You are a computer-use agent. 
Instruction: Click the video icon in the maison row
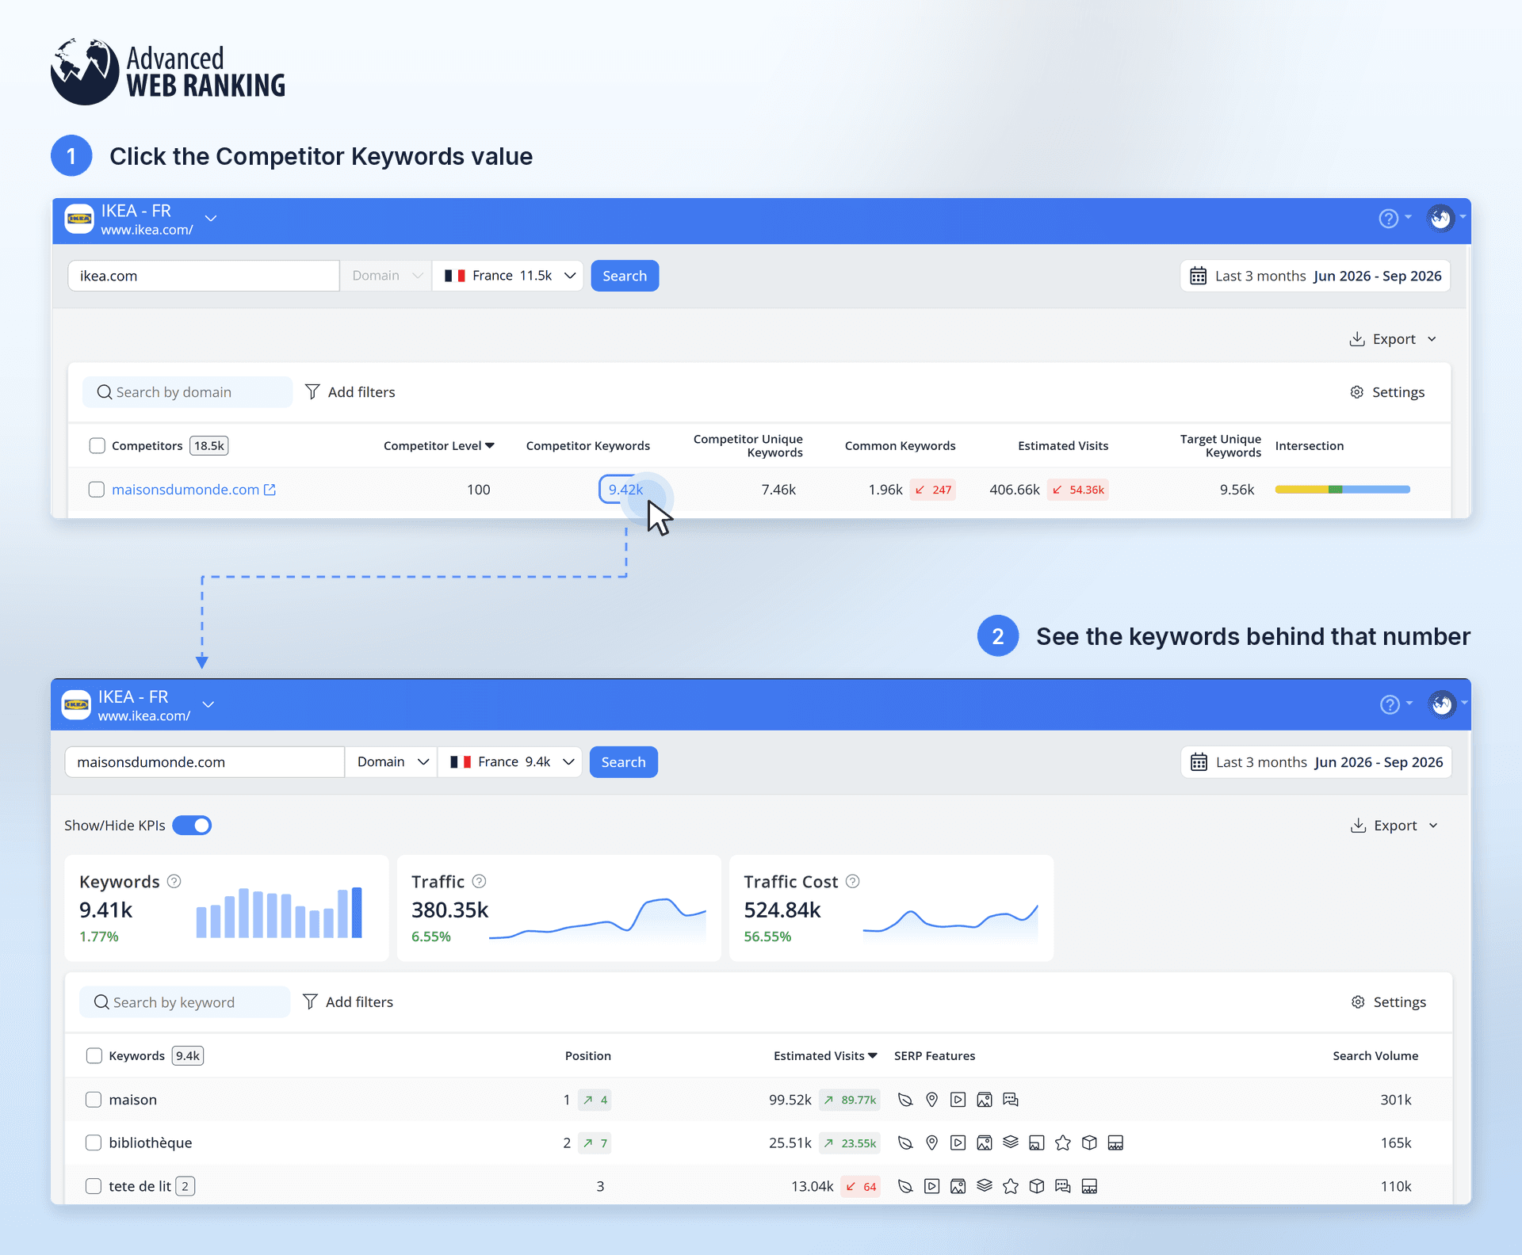958,1100
